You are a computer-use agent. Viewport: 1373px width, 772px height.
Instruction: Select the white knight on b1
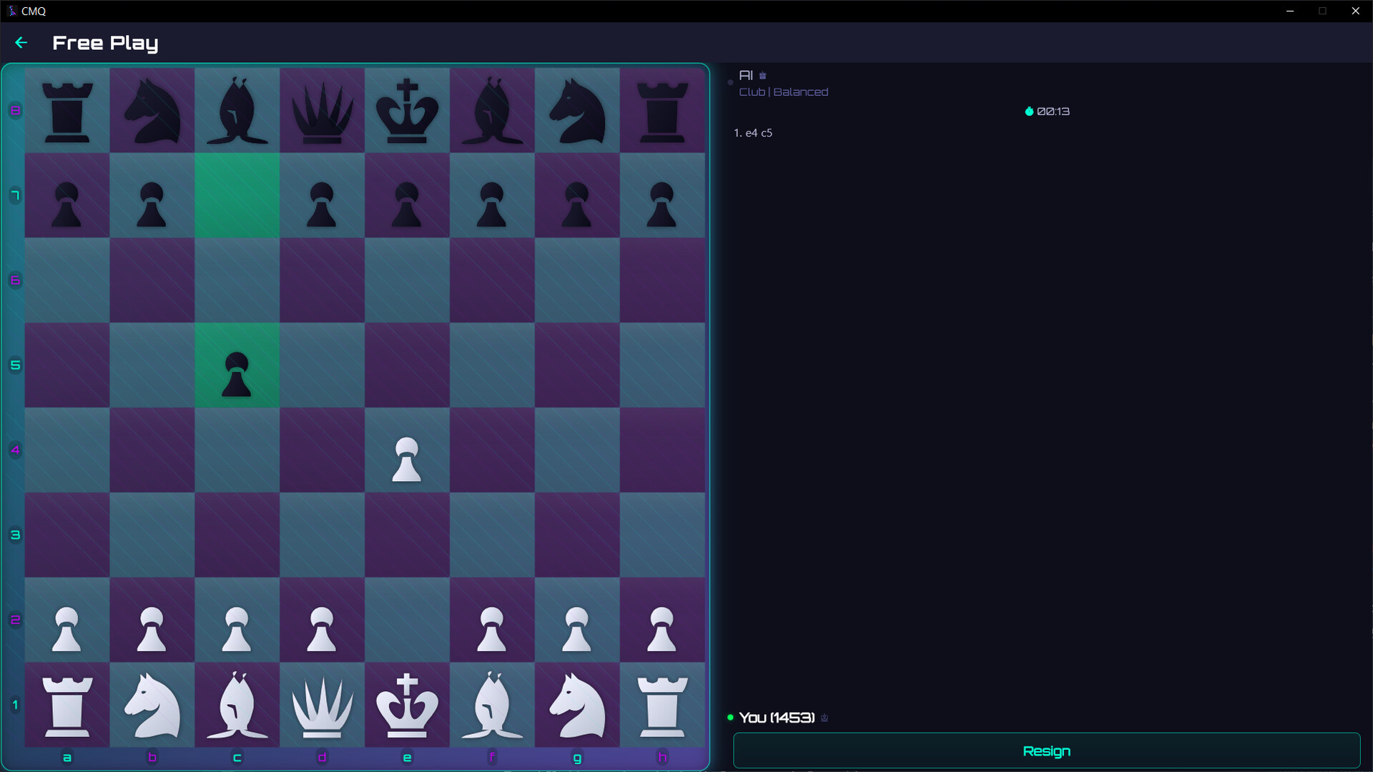[x=152, y=705]
